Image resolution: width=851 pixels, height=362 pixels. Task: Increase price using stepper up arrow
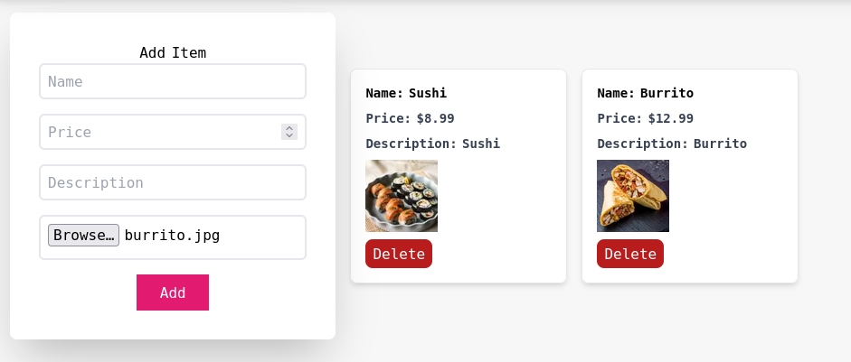pyautogui.click(x=289, y=128)
